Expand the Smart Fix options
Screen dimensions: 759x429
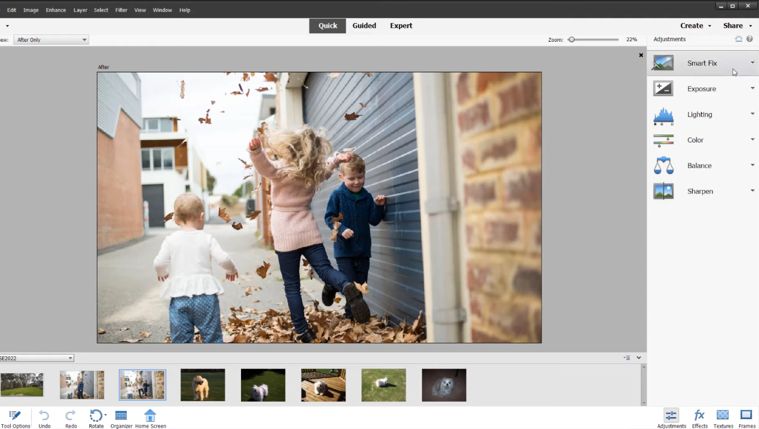click(752, 63)
